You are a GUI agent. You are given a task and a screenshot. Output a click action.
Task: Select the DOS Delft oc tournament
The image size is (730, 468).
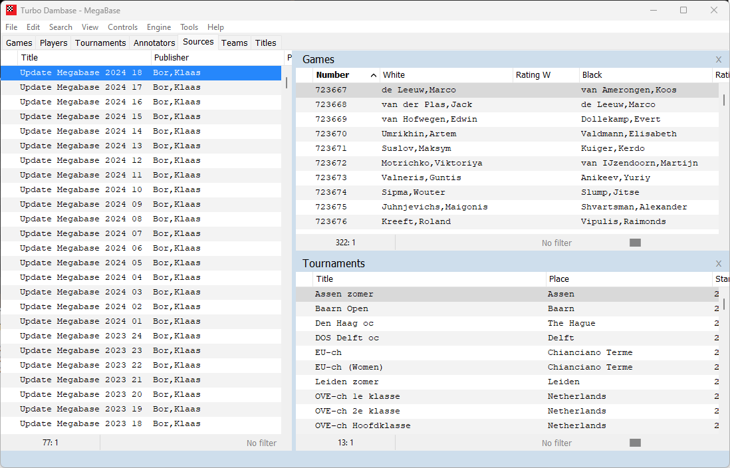pyautogui.click(x=507, y=338)
